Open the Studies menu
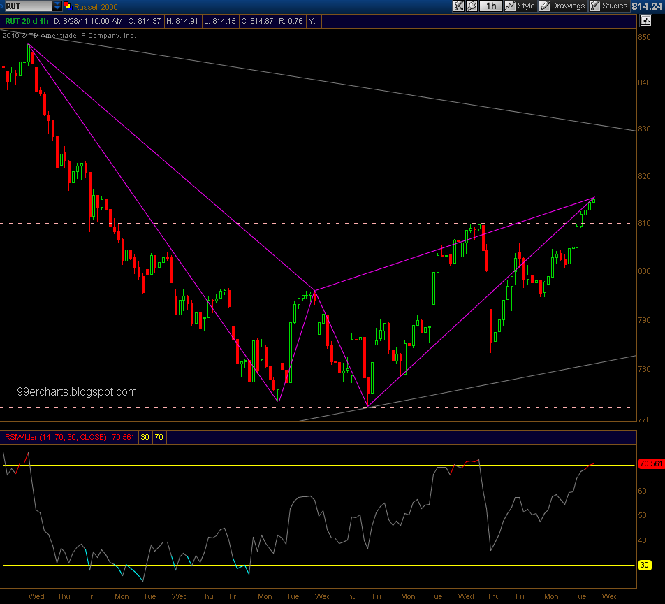 pos(615,6)
